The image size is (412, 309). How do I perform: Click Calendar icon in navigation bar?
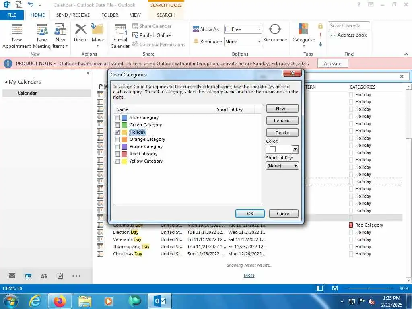[x=28, y=276]
